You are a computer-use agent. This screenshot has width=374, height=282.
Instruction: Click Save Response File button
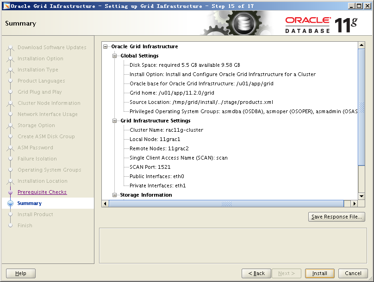337,217
